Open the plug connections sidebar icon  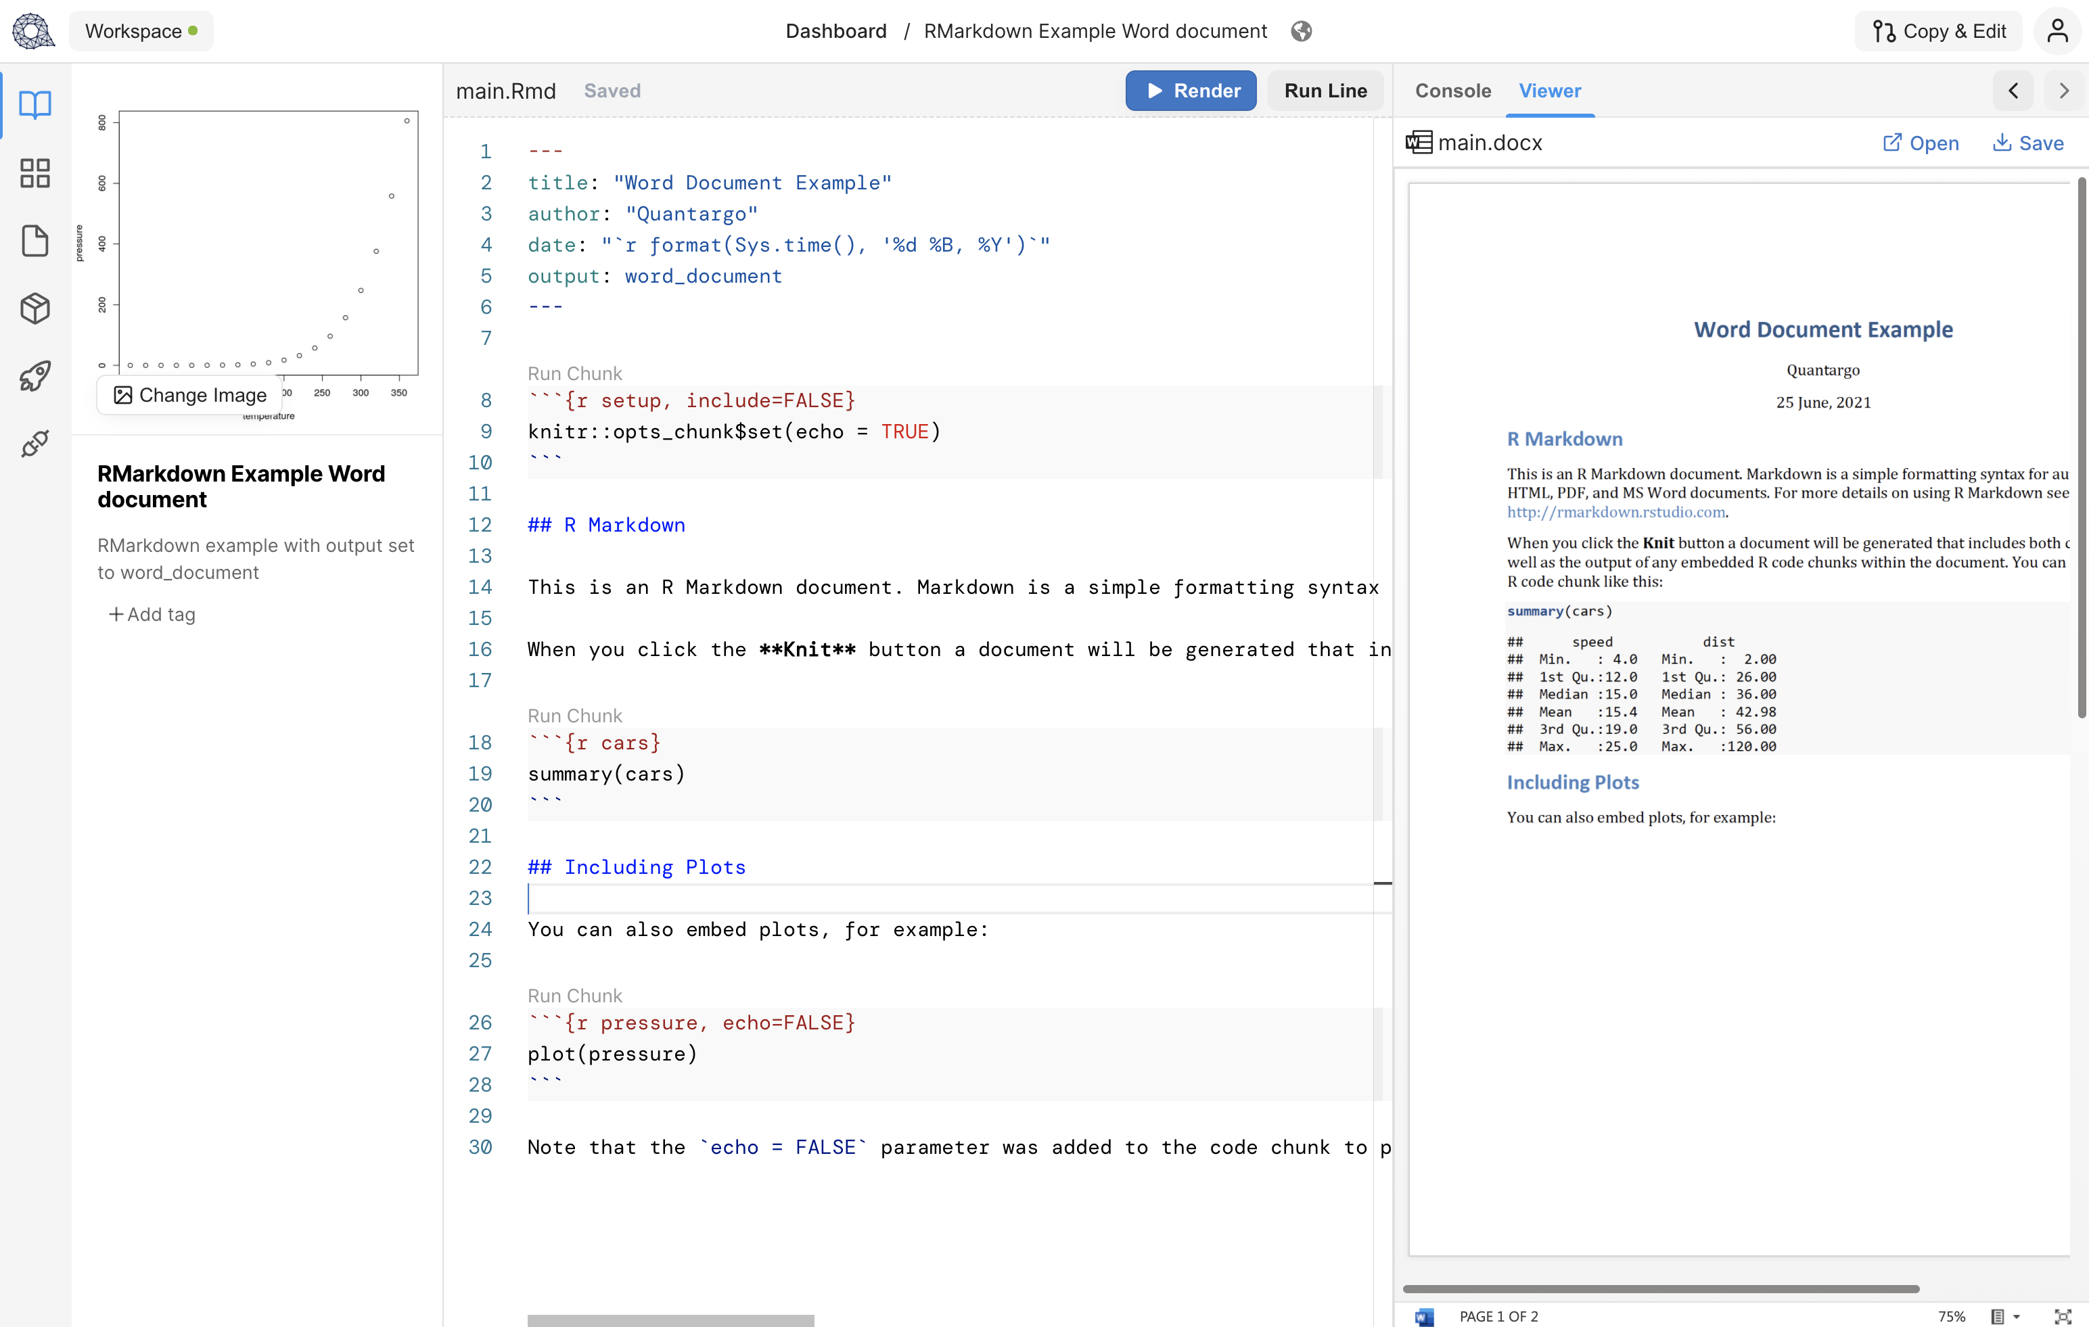[x=35, y=443]
